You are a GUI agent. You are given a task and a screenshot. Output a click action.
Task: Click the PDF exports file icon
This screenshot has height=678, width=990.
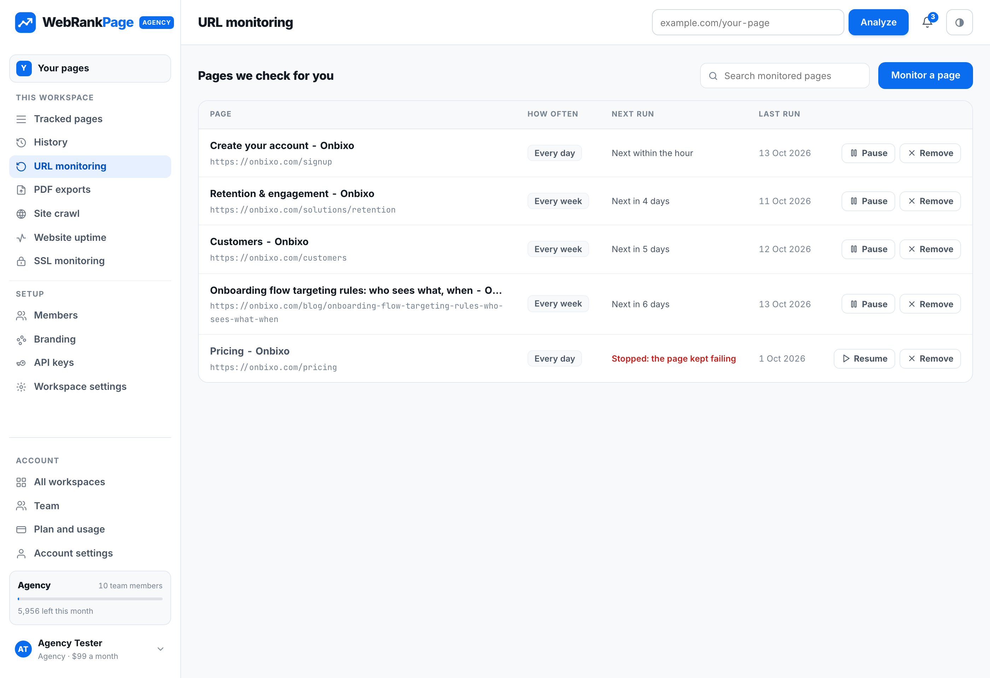(21, 190)
